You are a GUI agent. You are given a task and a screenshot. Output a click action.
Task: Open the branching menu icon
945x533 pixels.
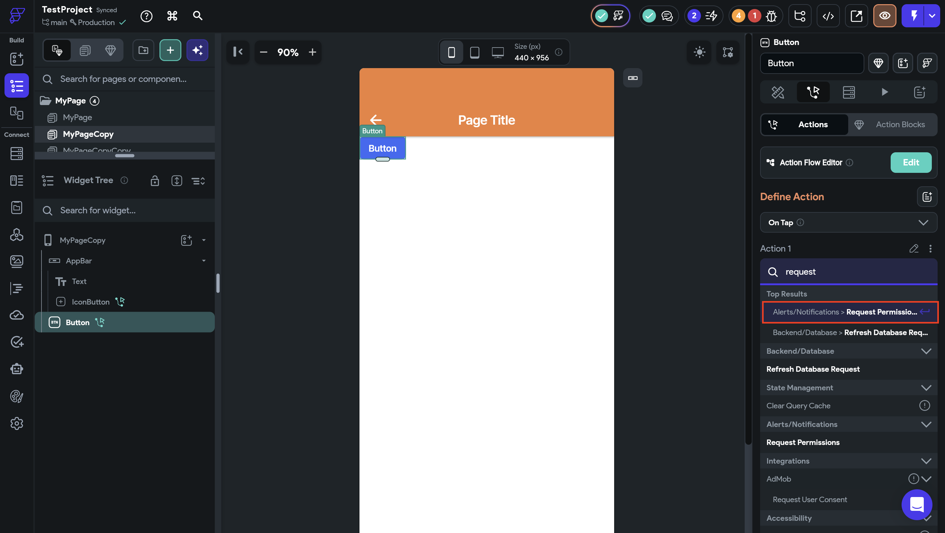800,16
